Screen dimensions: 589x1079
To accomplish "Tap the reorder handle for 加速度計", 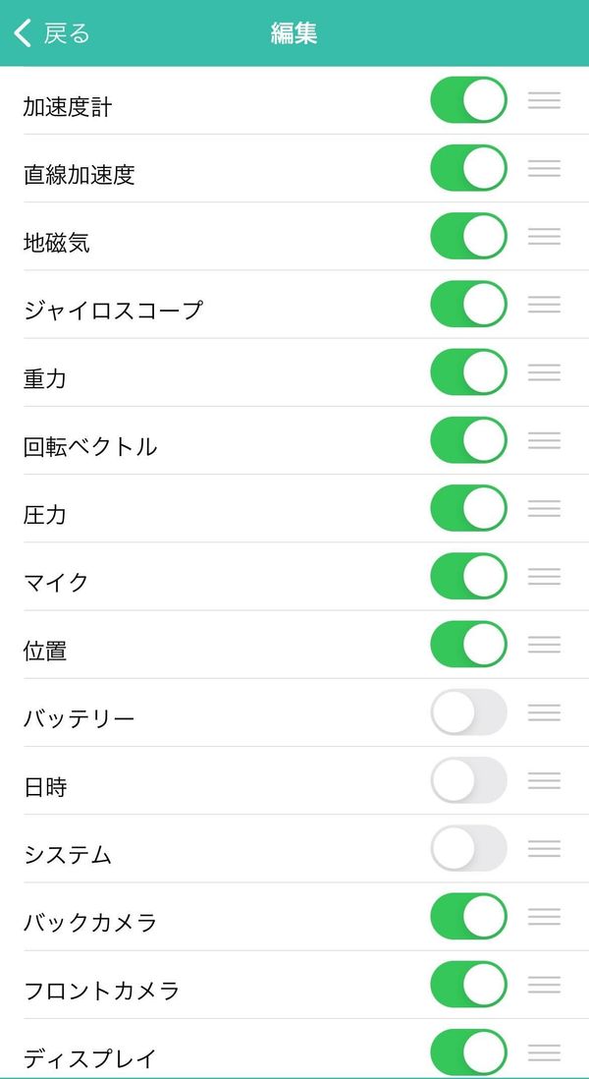I will (x=544, y=100).
